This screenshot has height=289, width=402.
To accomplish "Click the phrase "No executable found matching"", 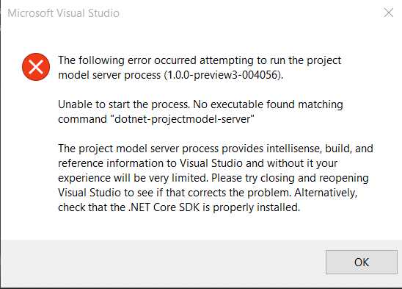I will [268, 104].
